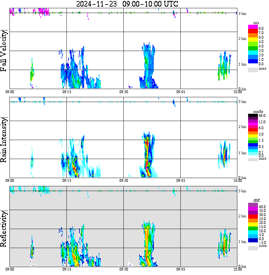Click the 15.0 value in the dBZ legend
Viewport: 269px width, 275px height.
coord(262,227)
